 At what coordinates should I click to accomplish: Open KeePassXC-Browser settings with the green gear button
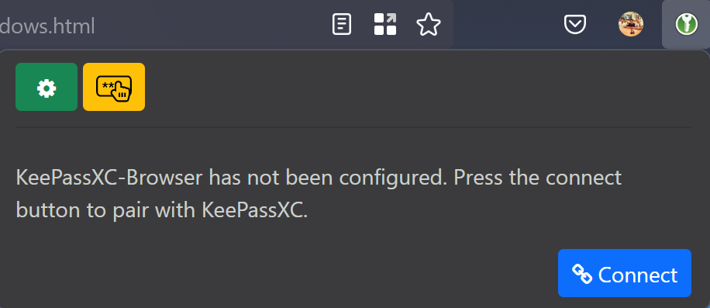click(x=47, y=87)
